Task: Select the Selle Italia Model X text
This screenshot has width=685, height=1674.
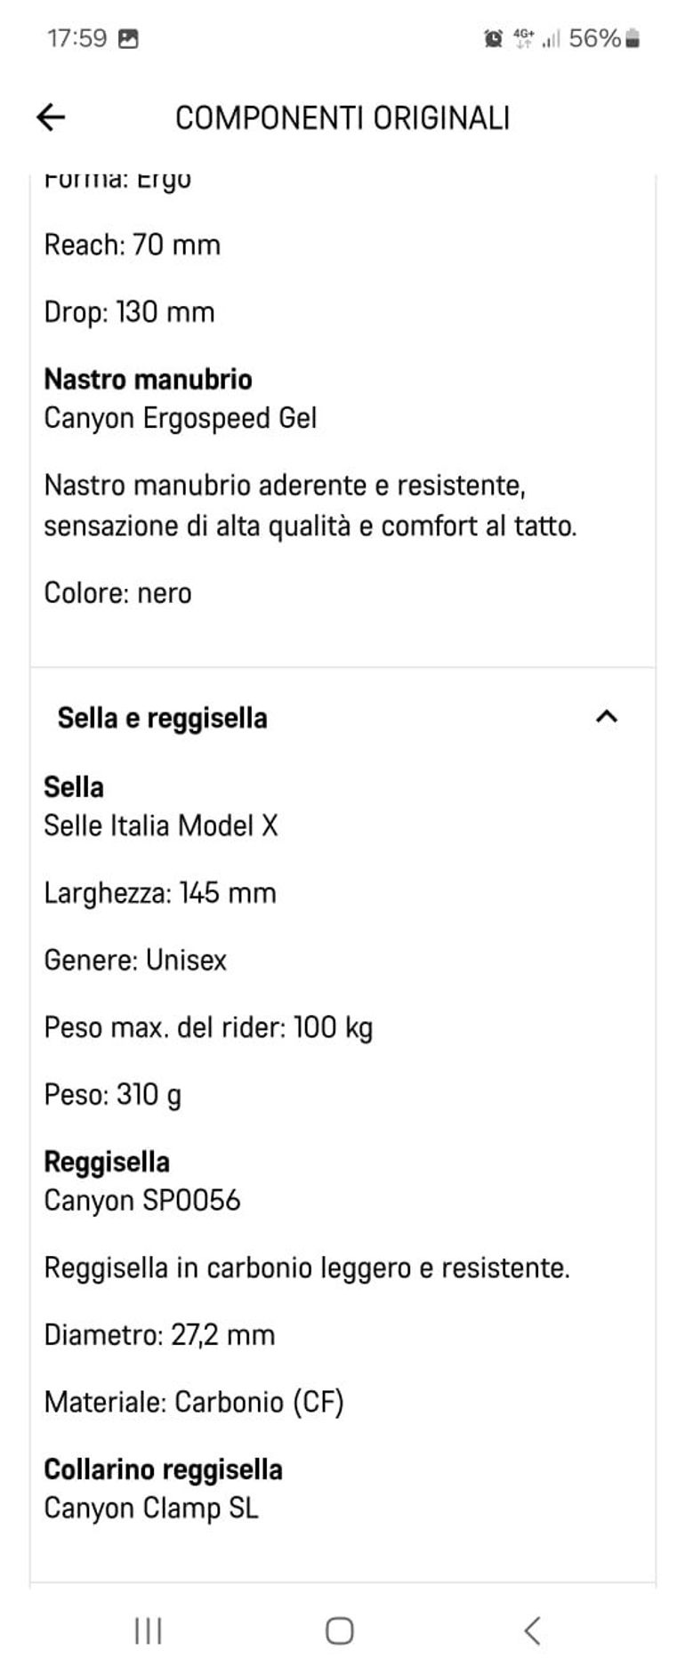Action: pos(161,825)
